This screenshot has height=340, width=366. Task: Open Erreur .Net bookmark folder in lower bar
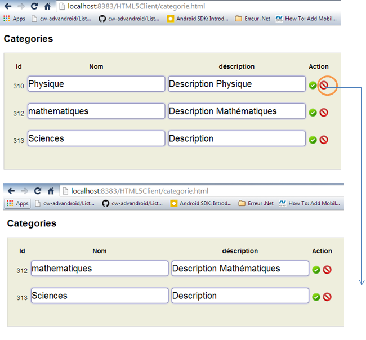click(256, 203)
